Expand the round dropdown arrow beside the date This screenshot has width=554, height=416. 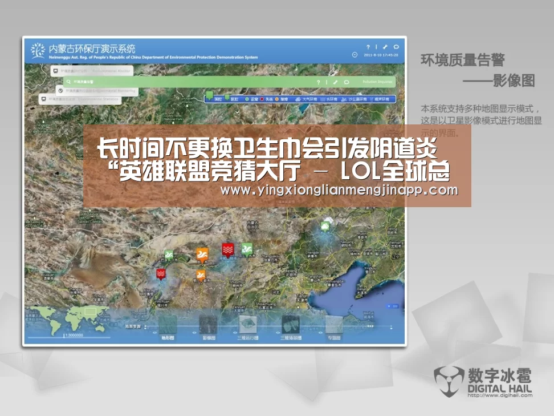tap(355, 55)
